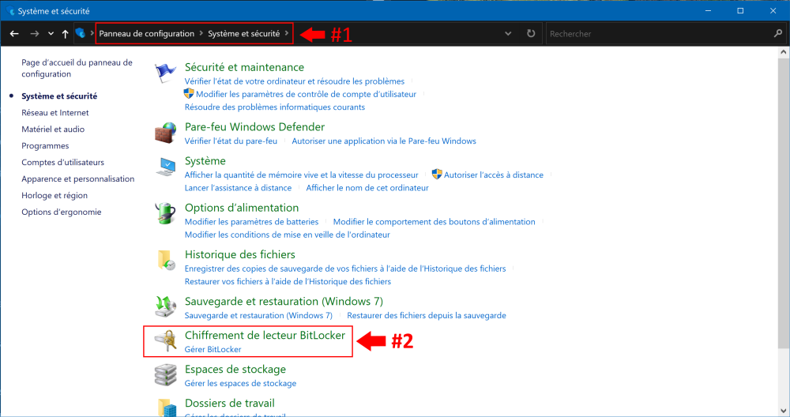Click Vérifier l'état du pare-feu link
790x417 pixels.
[x=231, y=141]
